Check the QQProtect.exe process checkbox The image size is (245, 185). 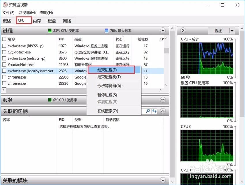4,52
